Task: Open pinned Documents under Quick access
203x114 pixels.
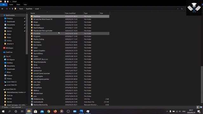Action: (x=11, y=25)
